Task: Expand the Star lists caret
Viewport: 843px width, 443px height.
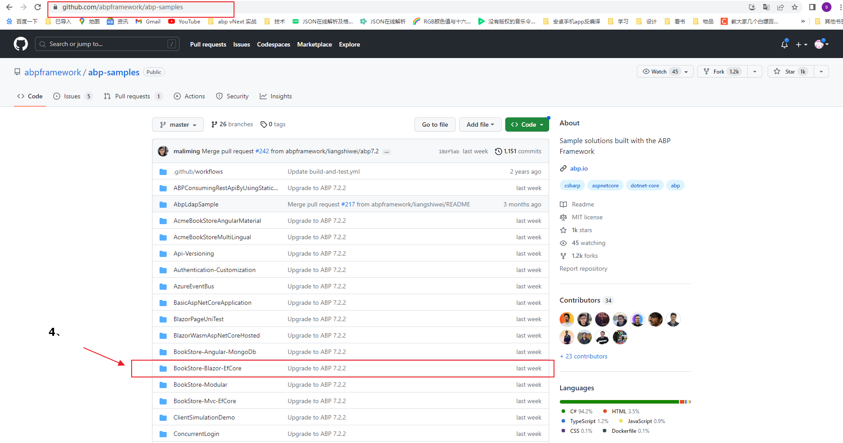Action: pos(821,71)
